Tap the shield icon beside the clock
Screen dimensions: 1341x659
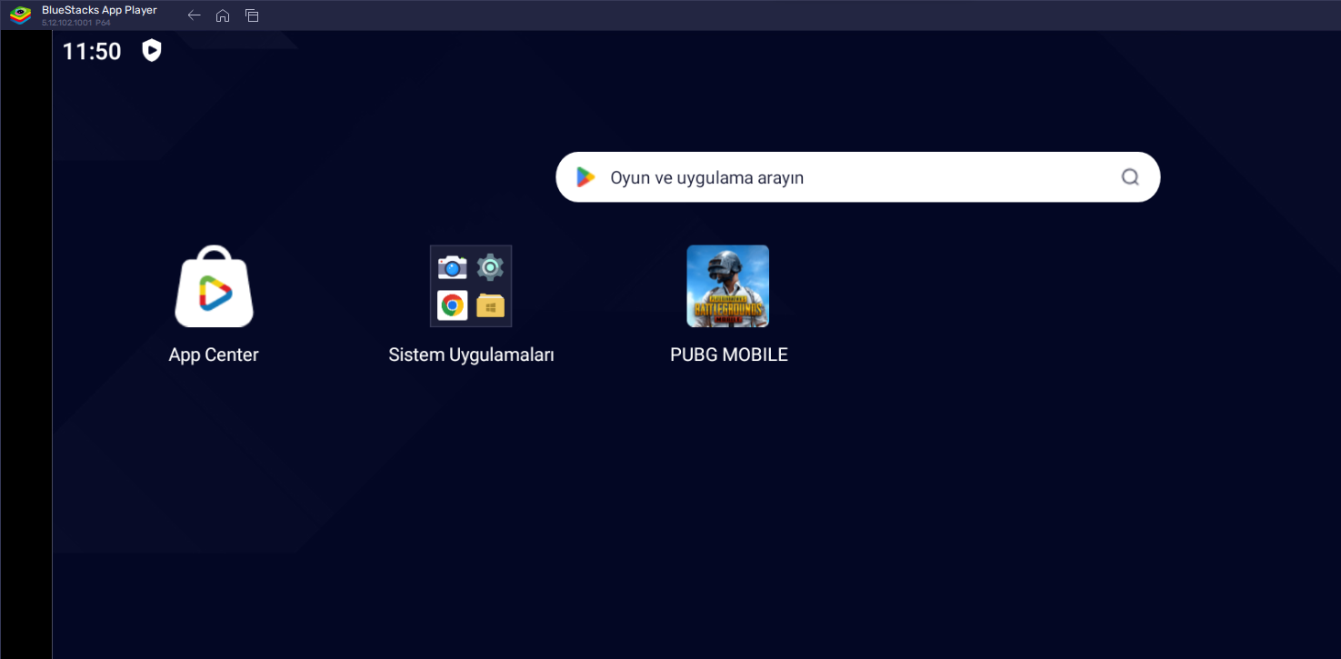pos(152,51)
